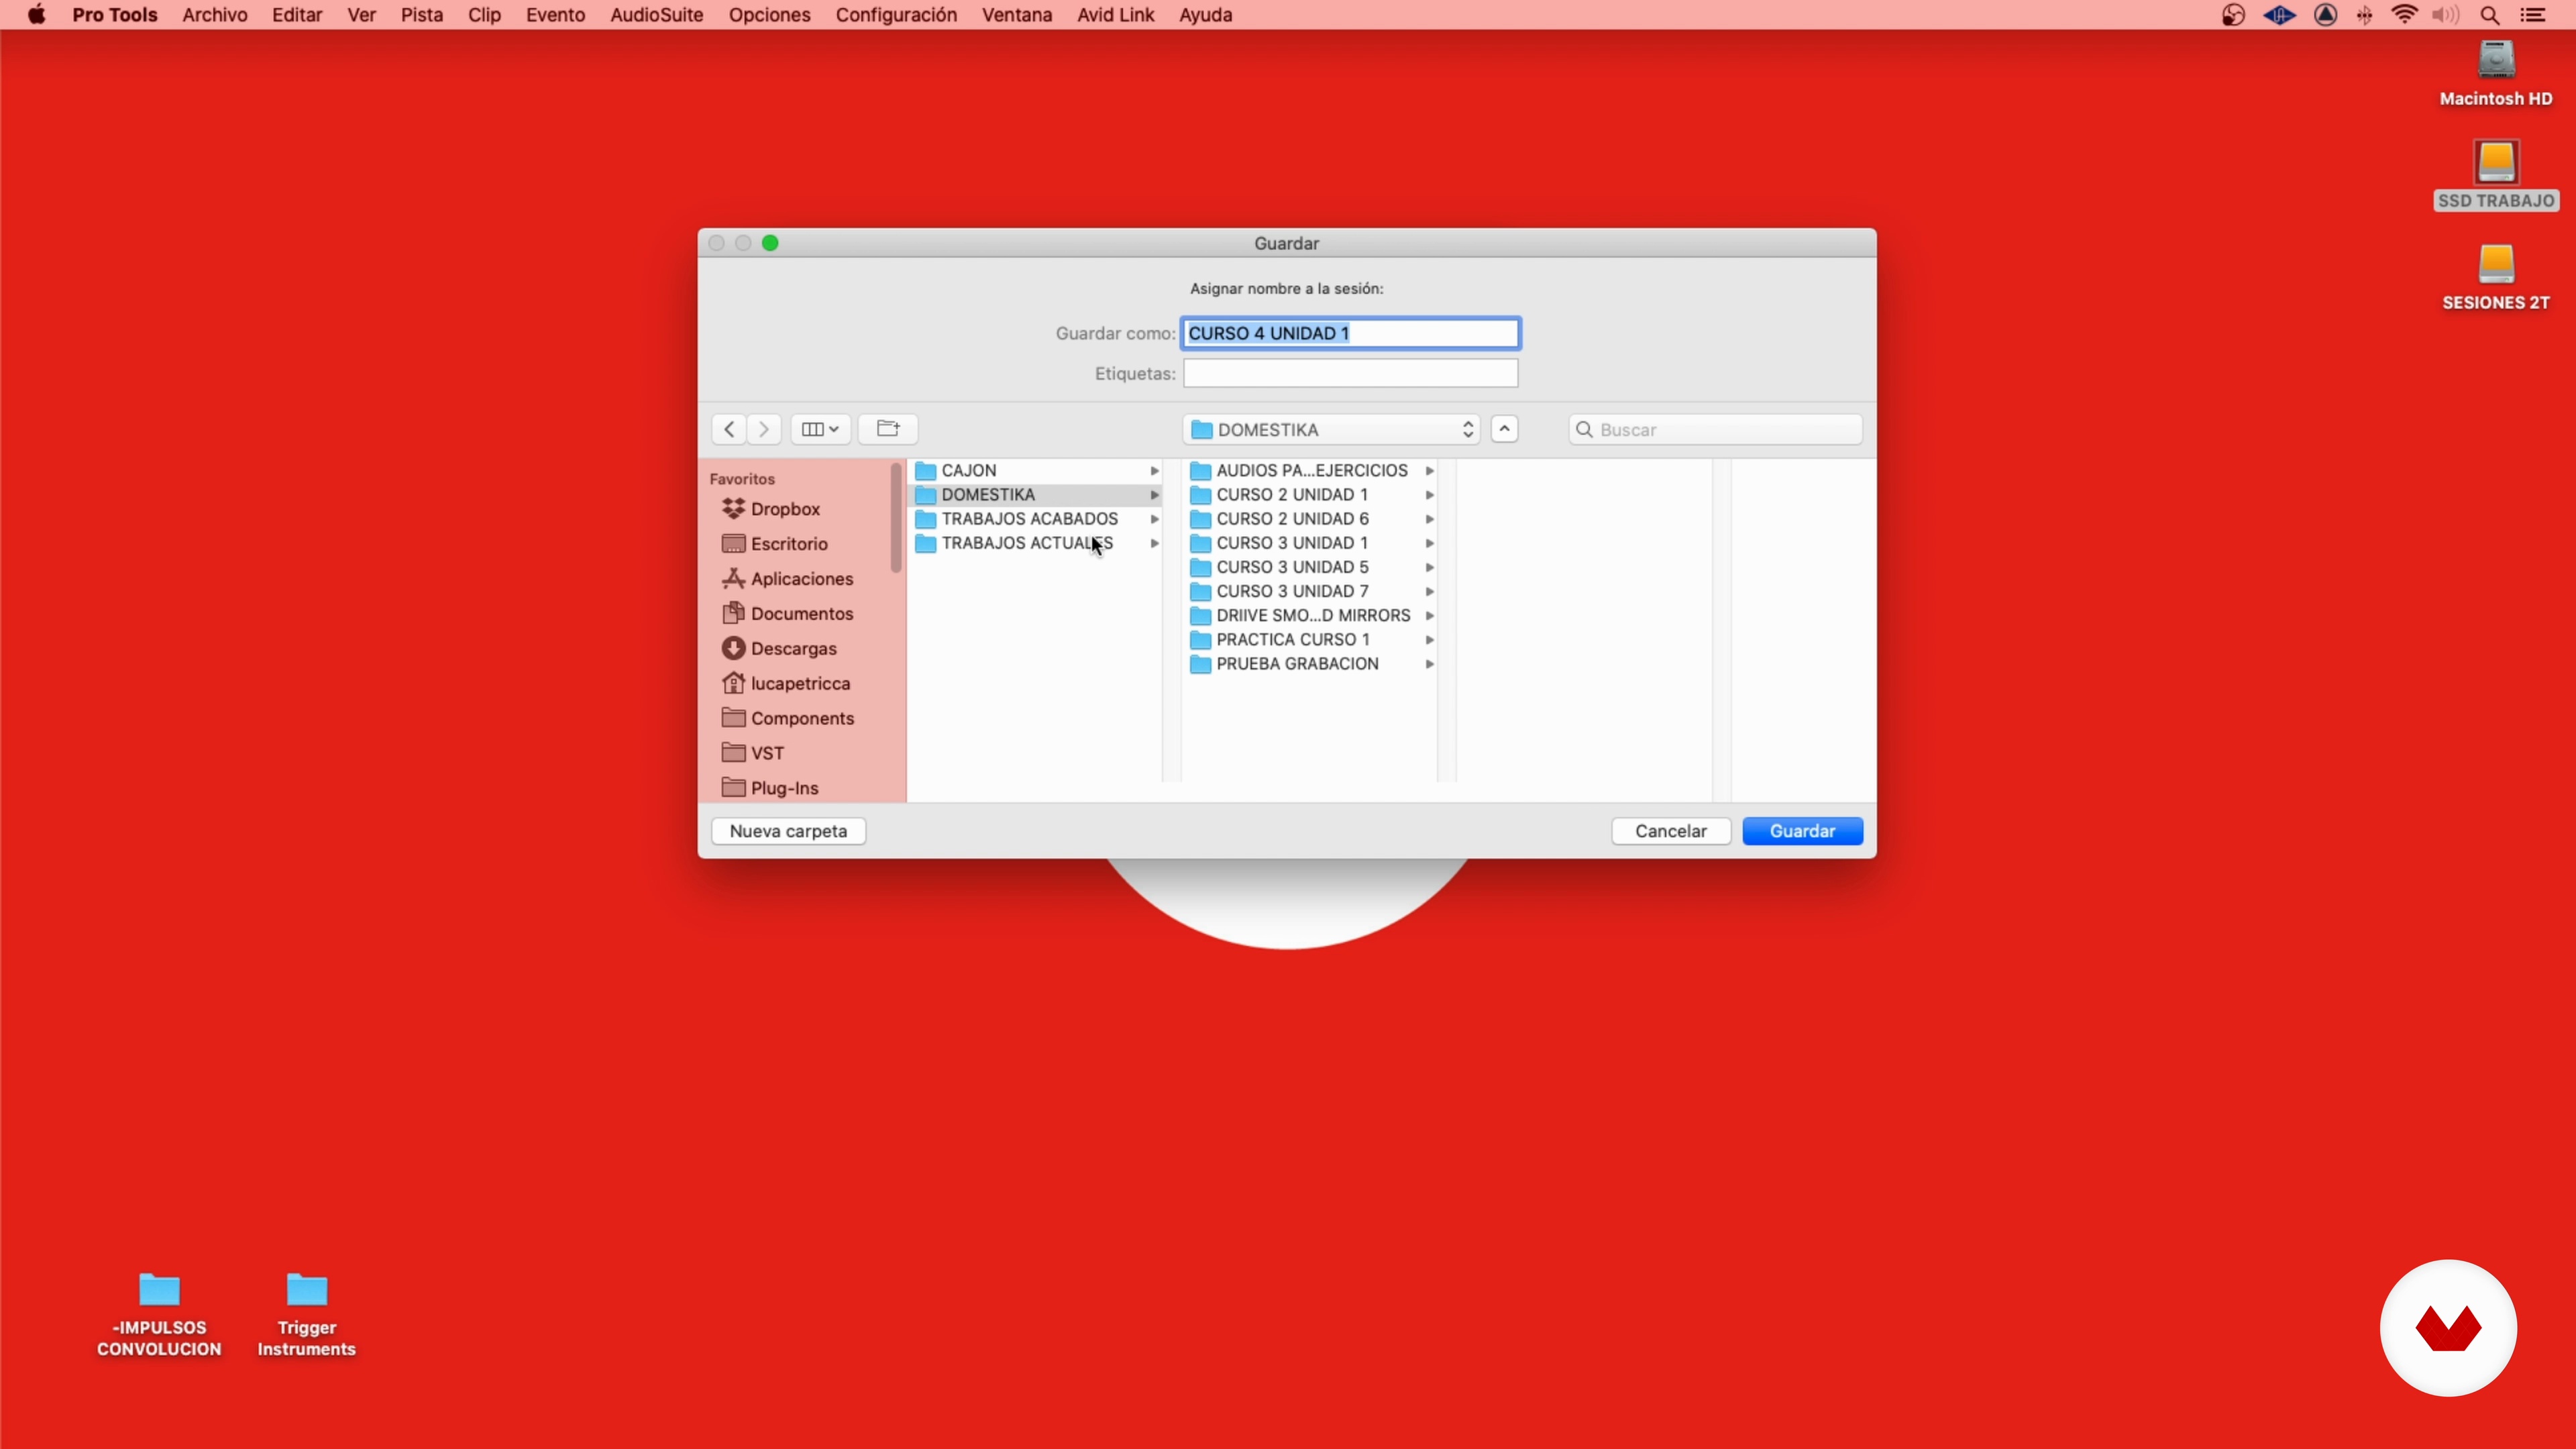Expand the CAJON folder arrow

tap(1154, 471)
